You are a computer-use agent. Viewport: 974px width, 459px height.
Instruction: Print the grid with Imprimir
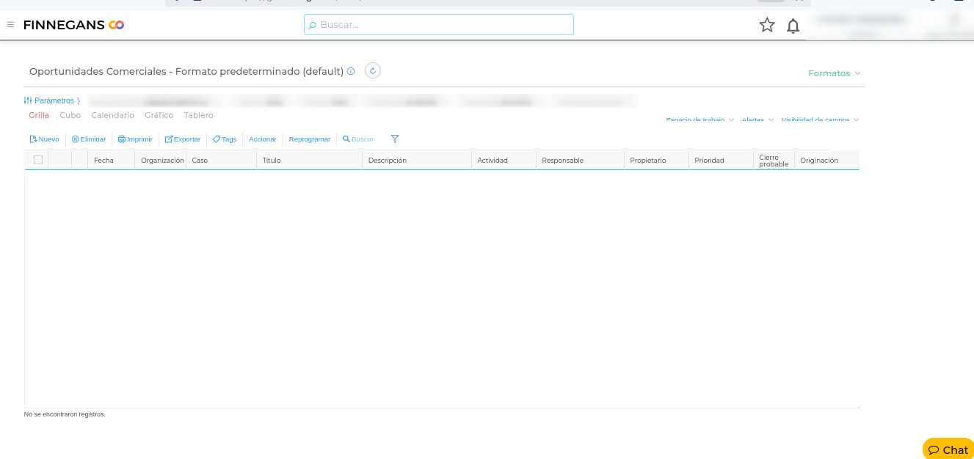pos(135,139)
